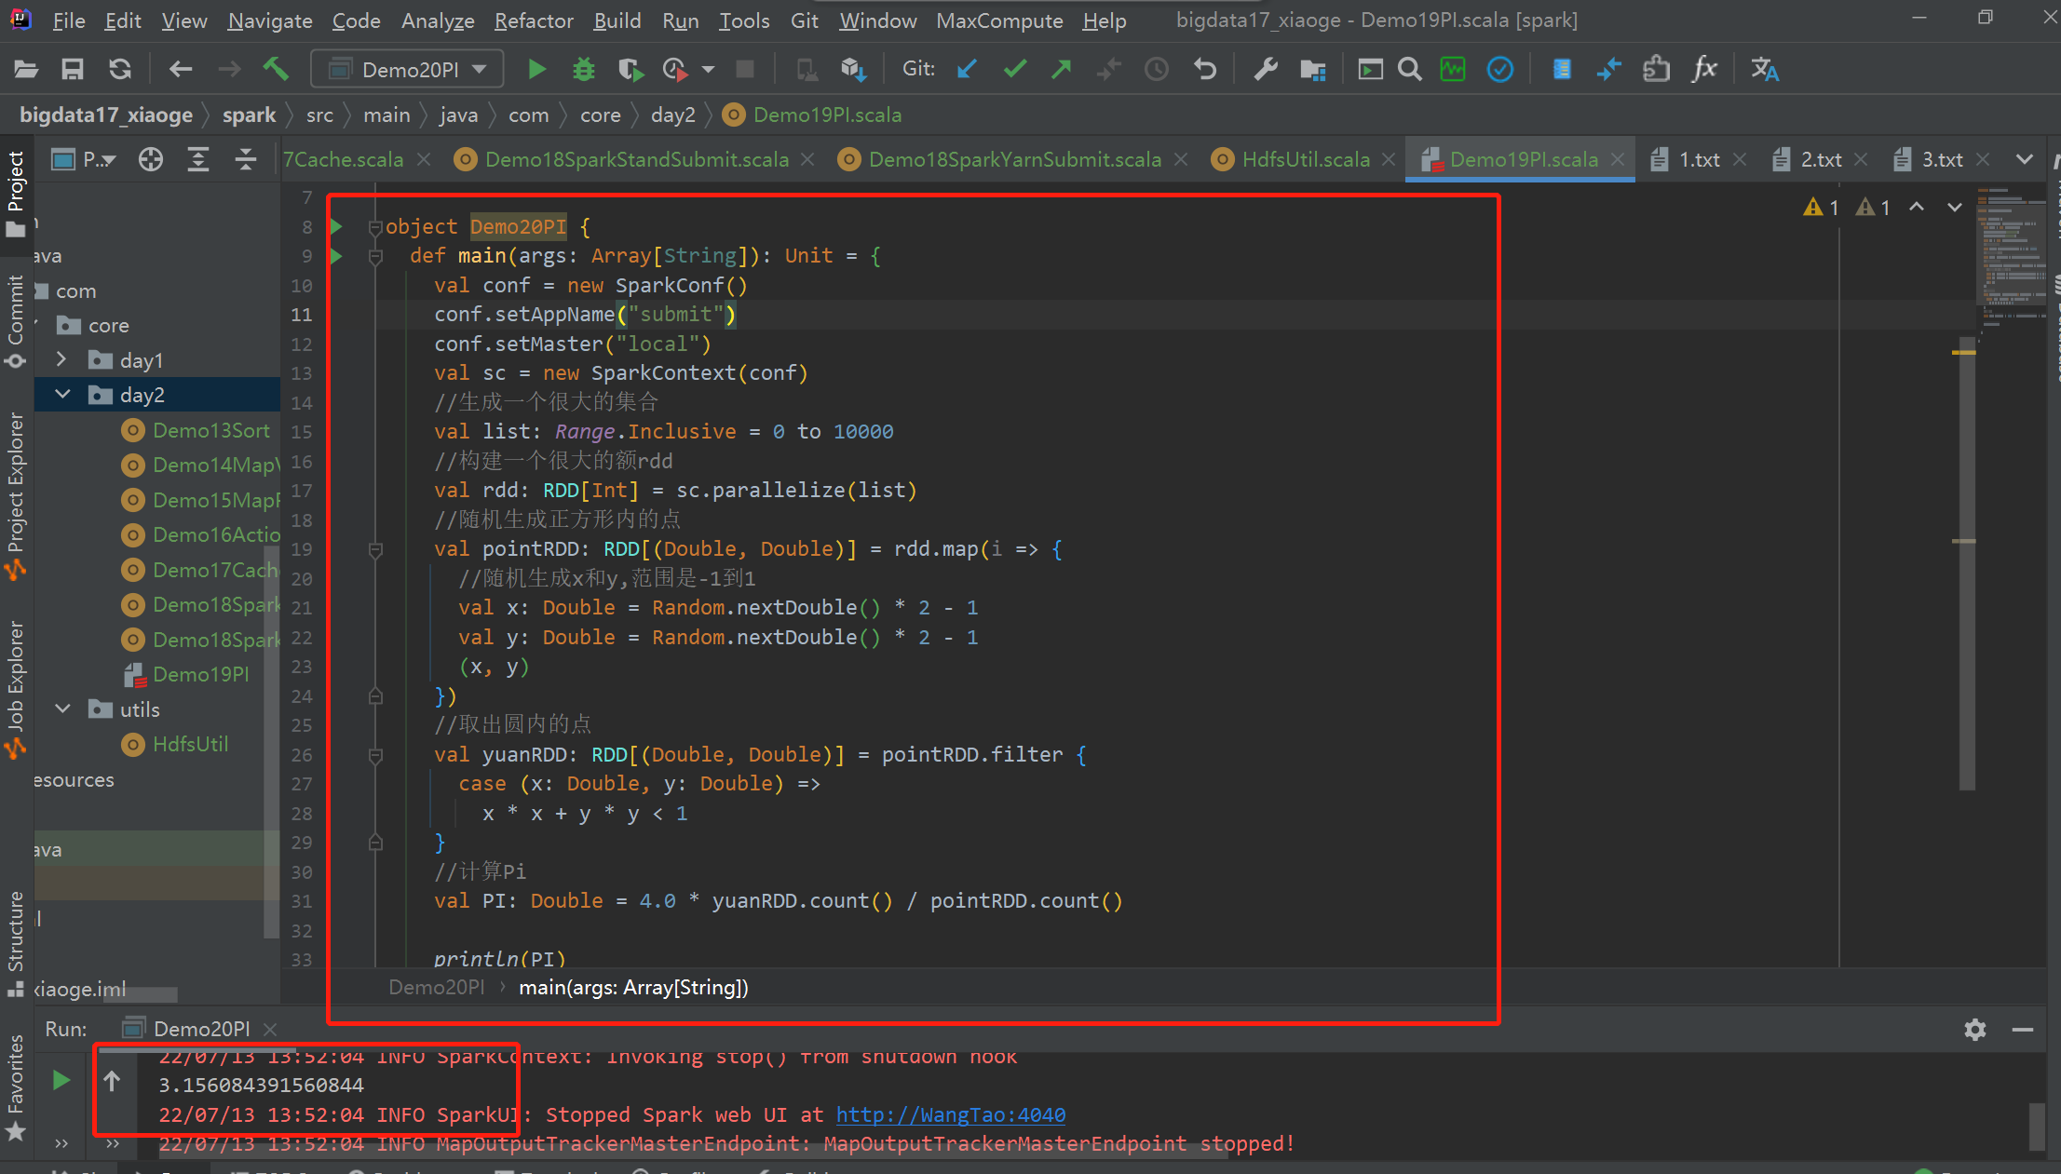This screenshot has height=1174, width=2061.
Task: Toggle the Favorites tool window
Action: [x=15, y=1085]
